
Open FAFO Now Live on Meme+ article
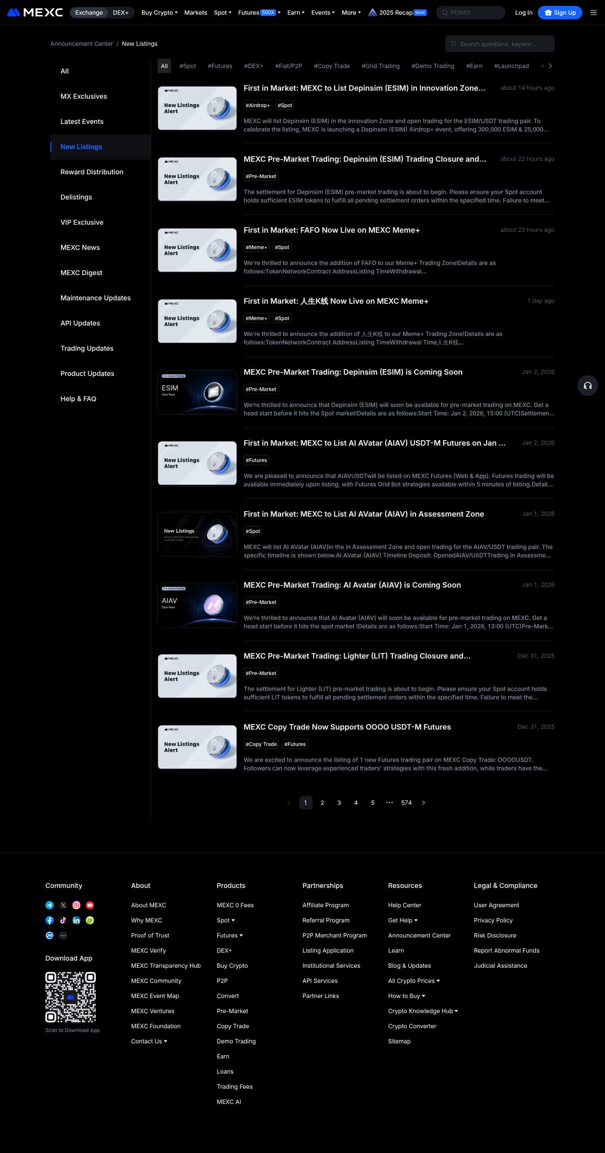coord(332,230)
